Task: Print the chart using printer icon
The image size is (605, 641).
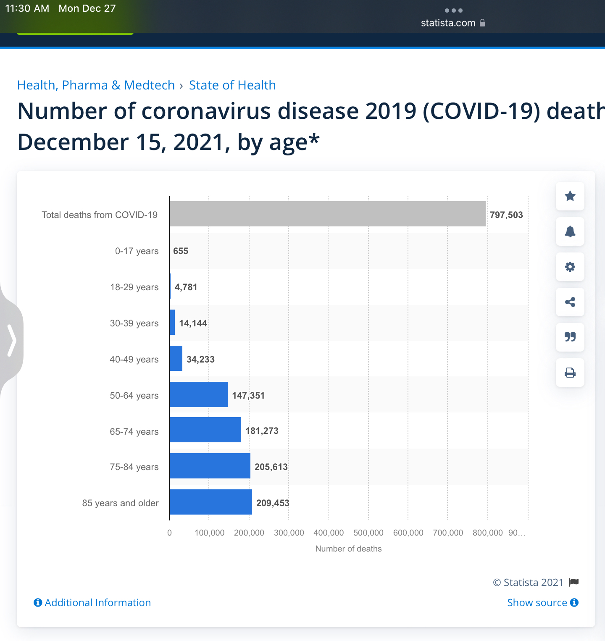Action: pos(570,373)
